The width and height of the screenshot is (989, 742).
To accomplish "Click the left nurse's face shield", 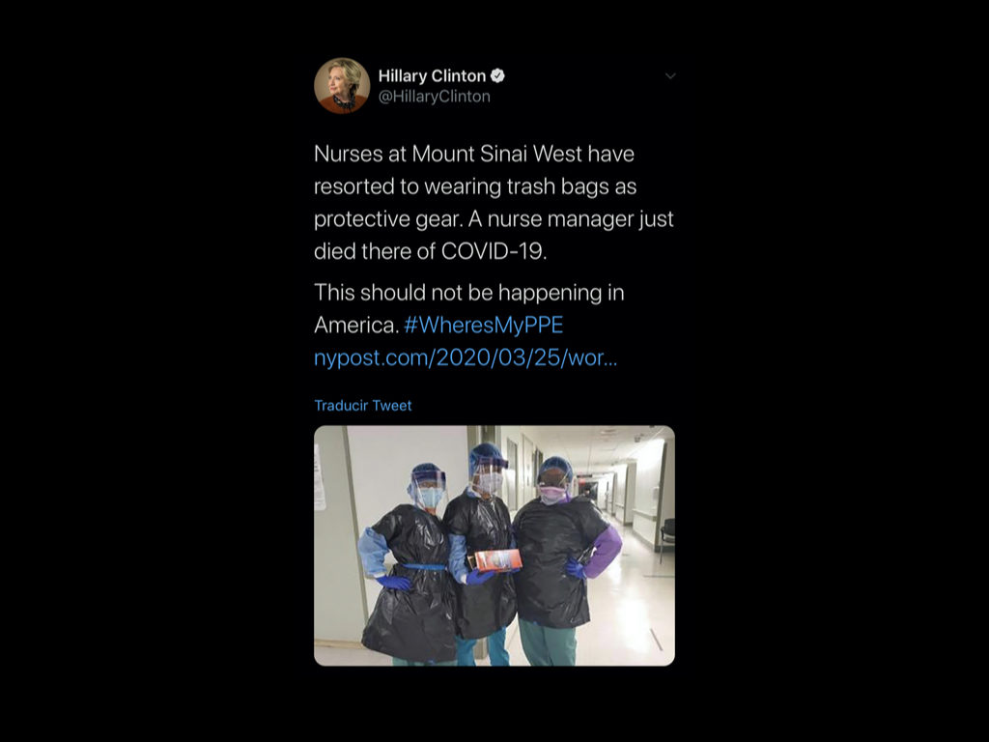I will [428, 488].
